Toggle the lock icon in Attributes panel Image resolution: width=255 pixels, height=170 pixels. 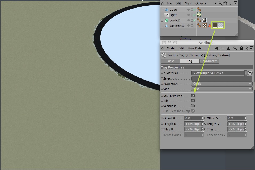[x=241, y=48]
